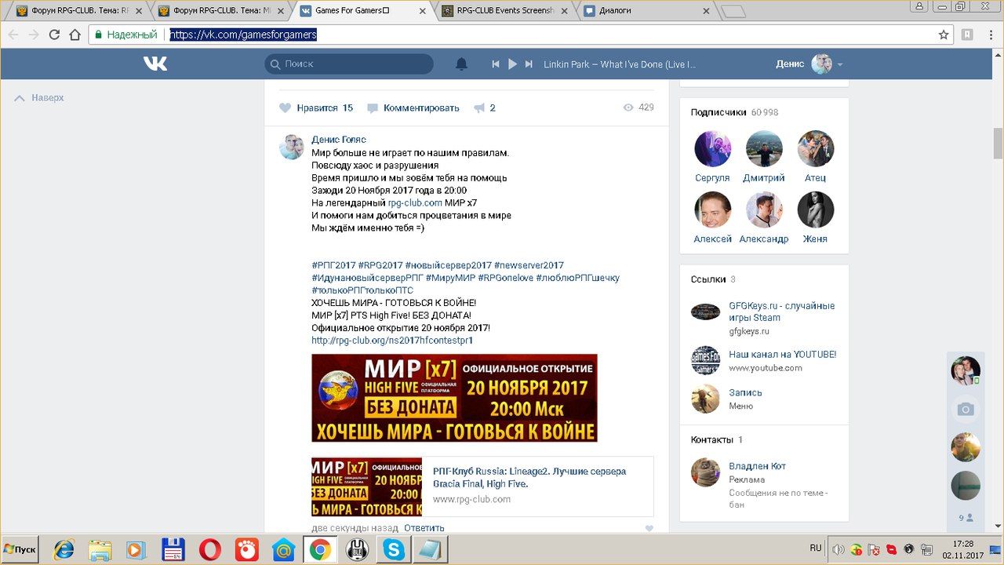1004x565 pixels.
Task: Click the Пуск start button
Action: [x=20, y=549]
